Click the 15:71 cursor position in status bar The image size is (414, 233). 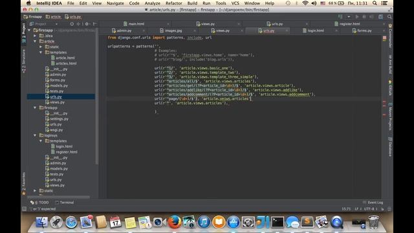point(346,209)
